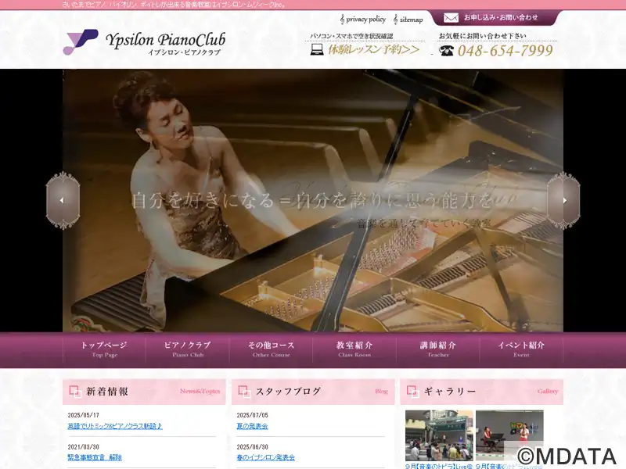
Task: Open the privacy policy link
Action: 363,19
